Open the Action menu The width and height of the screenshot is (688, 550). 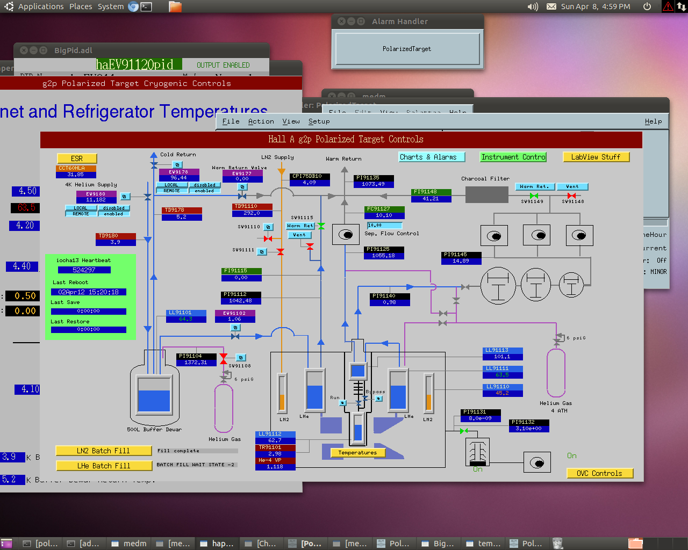pos(261,121)
